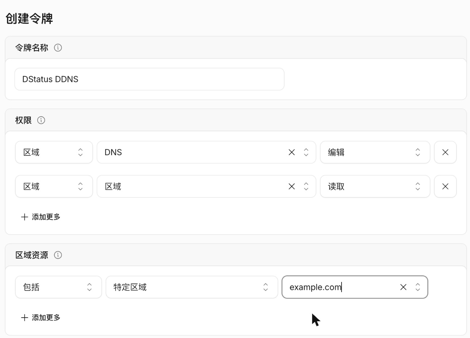
Task: Focus the DStatus DDNS token name field
Action: [149, 79]
